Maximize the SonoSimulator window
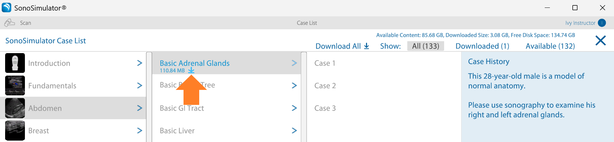Viewport: 614px width, 142px height. coord(575,7)
